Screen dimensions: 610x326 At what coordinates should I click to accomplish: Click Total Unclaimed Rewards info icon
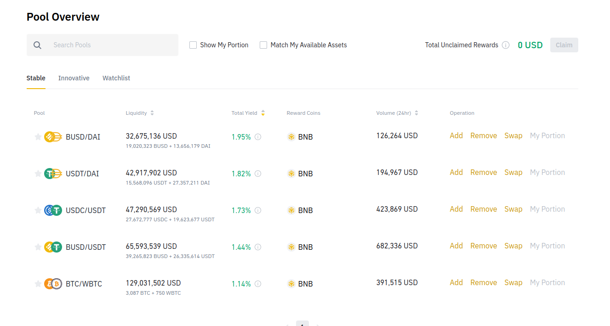tap(506, 45)
